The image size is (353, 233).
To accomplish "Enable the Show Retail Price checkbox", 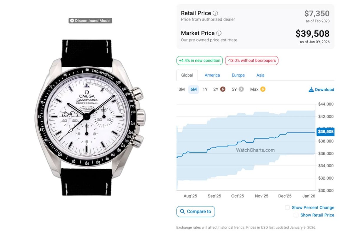I will (296, 215).
